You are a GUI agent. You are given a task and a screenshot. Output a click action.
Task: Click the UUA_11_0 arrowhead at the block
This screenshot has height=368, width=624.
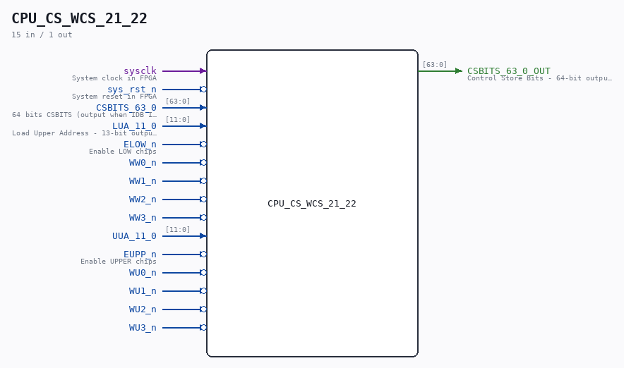click(x=203, y=236)
